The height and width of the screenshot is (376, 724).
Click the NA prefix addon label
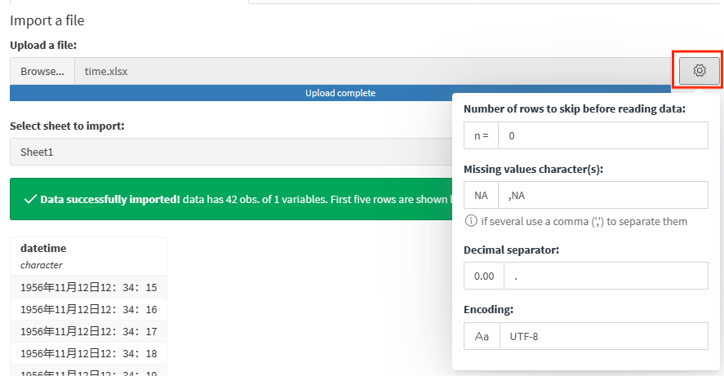[x=482, y=195]
